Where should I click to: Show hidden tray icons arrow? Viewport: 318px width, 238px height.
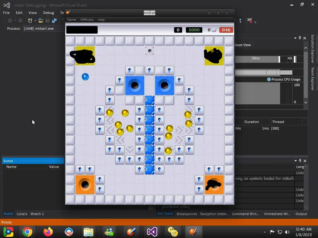(x=265, y=232)
